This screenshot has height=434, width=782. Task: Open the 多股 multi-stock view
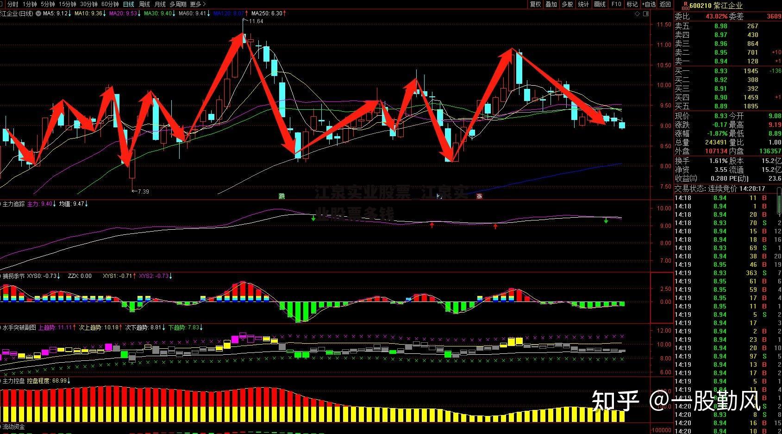pos(567,4)
